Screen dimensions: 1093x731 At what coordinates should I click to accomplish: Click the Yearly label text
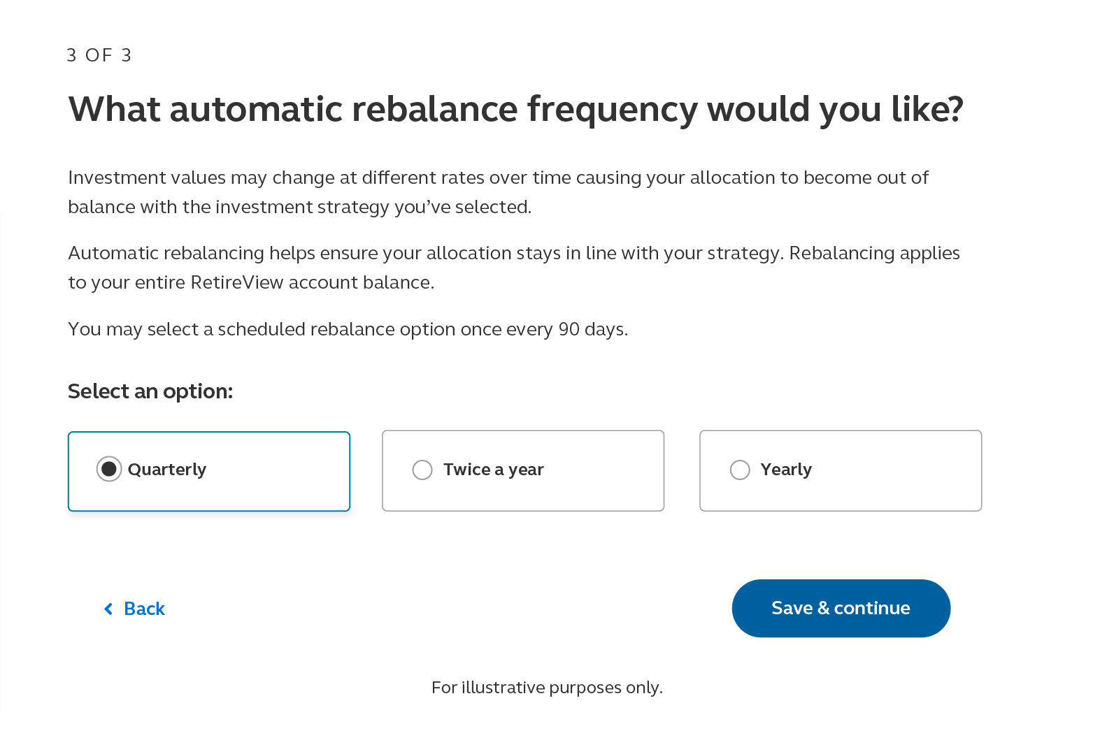point(786,470)
